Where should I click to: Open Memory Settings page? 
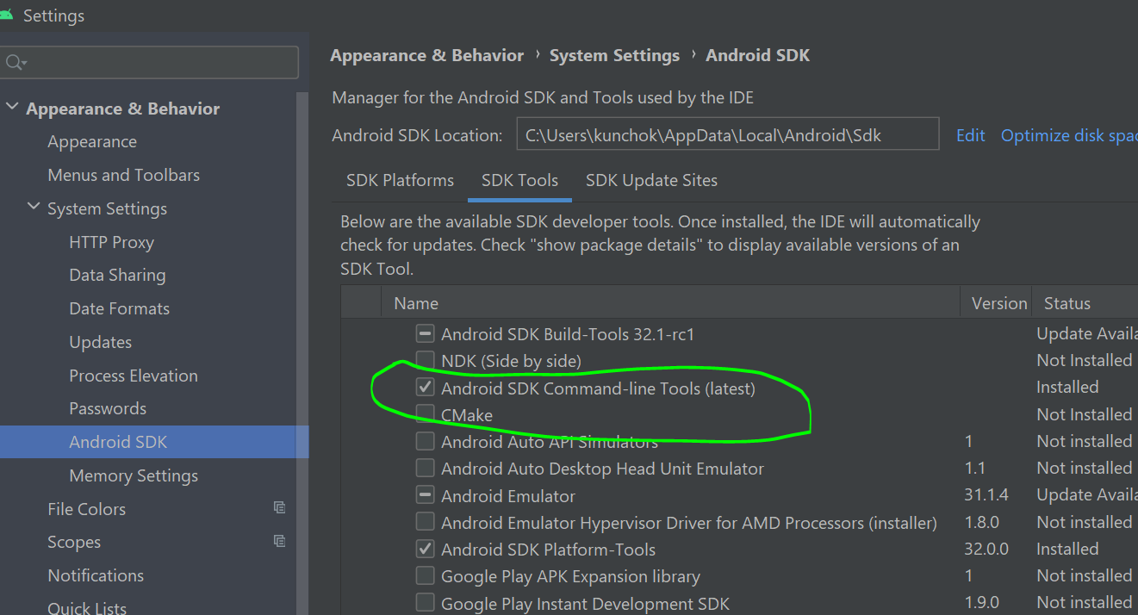pyautogui.click(x=134, y=475)
